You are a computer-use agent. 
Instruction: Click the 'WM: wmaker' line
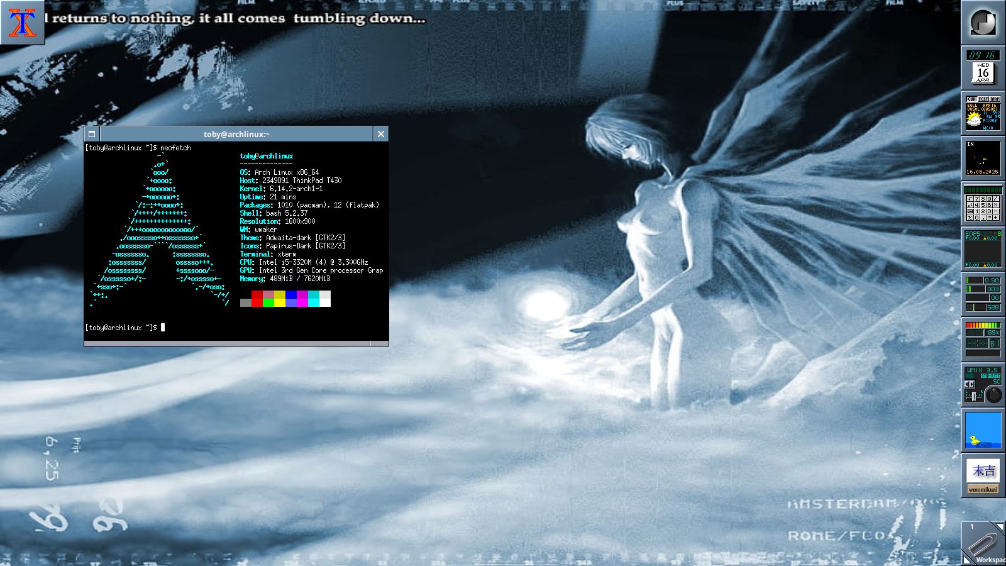258,230
